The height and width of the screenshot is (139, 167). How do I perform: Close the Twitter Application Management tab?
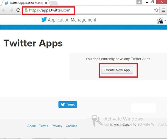[46, 3]
